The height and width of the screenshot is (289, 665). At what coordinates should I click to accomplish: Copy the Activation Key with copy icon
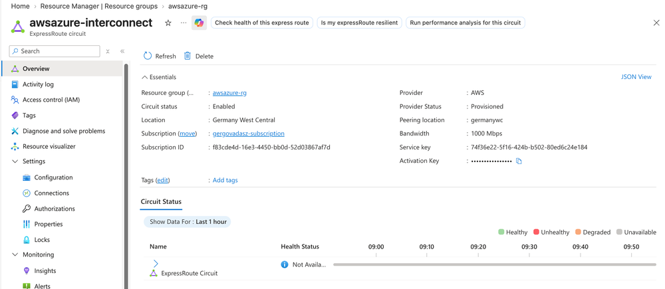pos(519,161)
